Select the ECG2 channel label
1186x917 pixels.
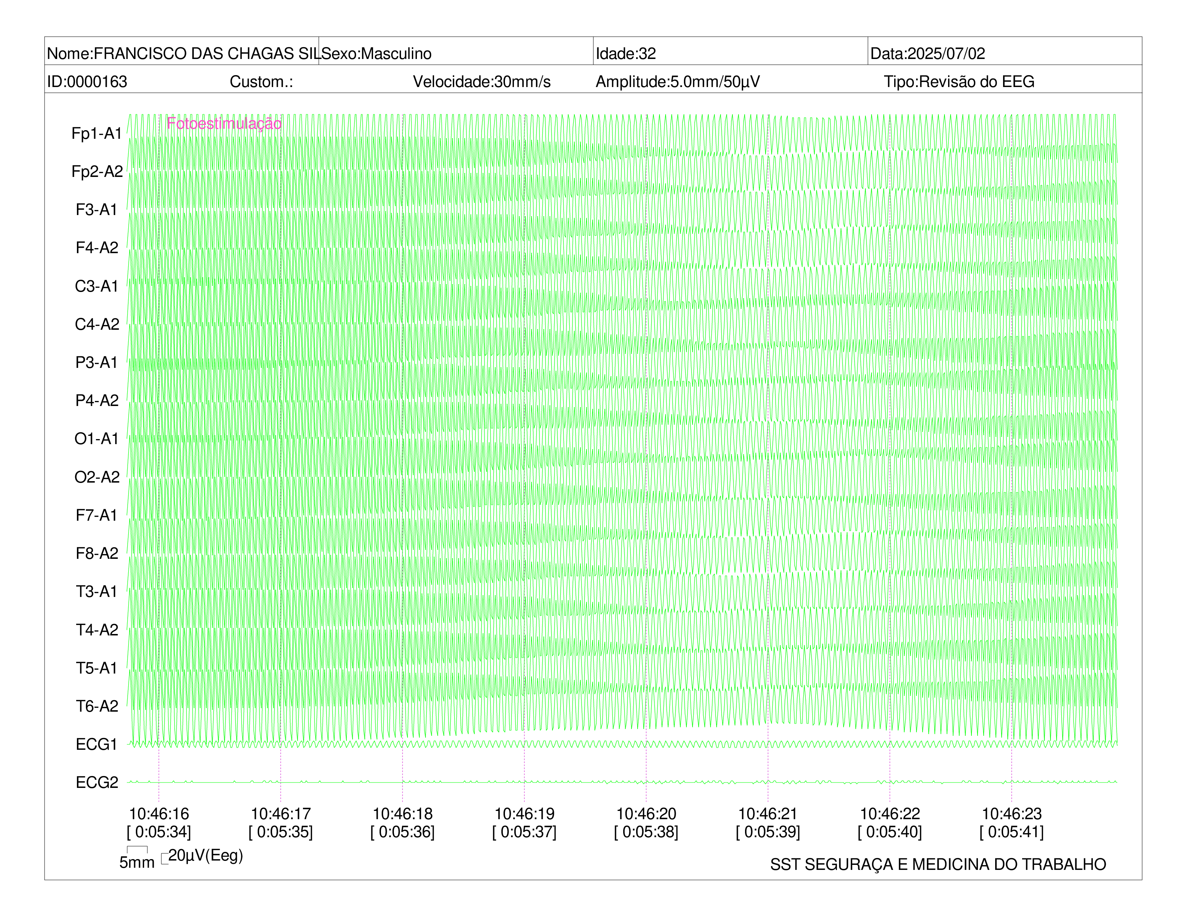pos(97,782)
